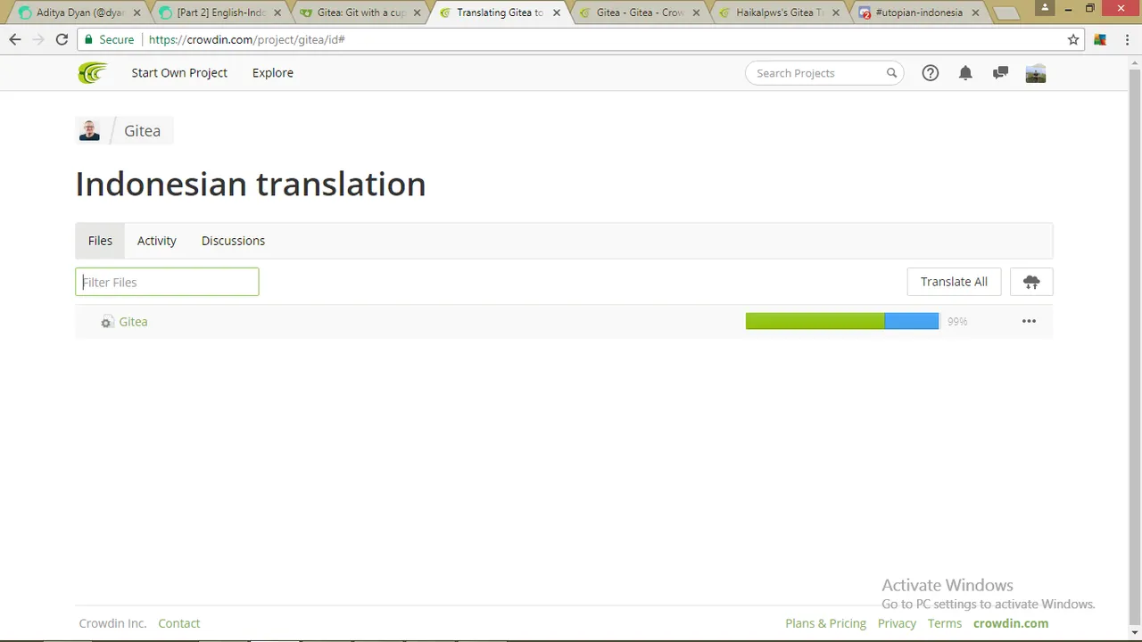Click the Gitea translation progress bar
1142x642 pixels.
[842, 321]
